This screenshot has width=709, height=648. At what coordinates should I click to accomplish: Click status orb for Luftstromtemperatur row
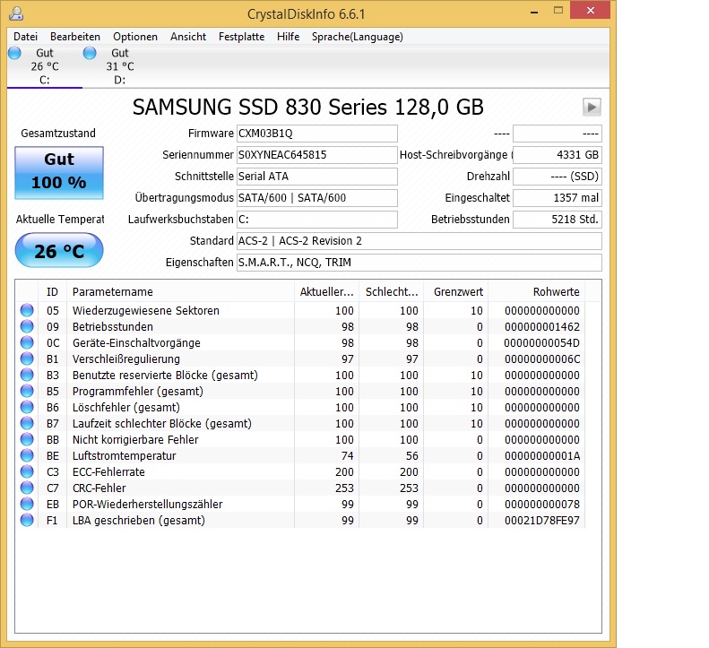point(27,455)
